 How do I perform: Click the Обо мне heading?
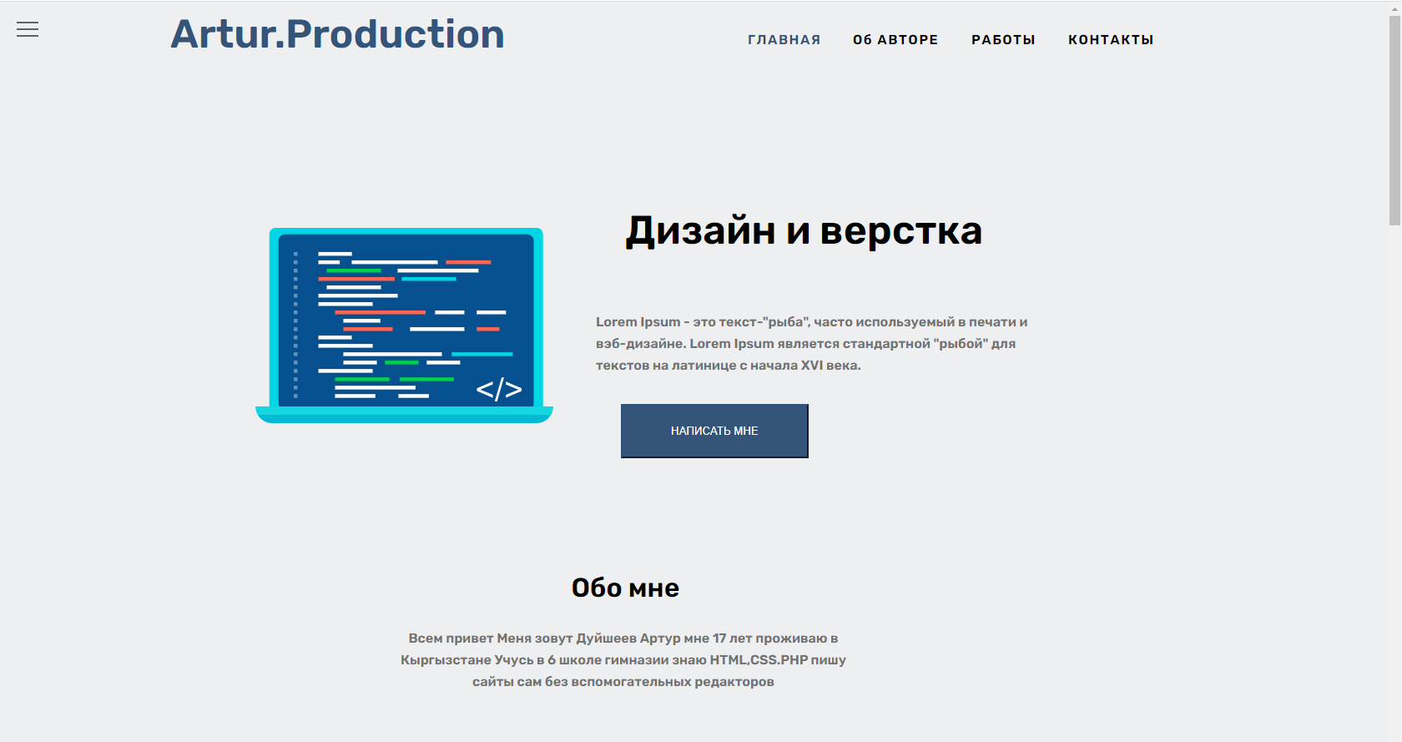pyautogui.click(x=625, y=588)
